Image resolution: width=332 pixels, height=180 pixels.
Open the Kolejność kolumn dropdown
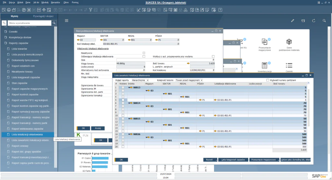click(189, 80)
